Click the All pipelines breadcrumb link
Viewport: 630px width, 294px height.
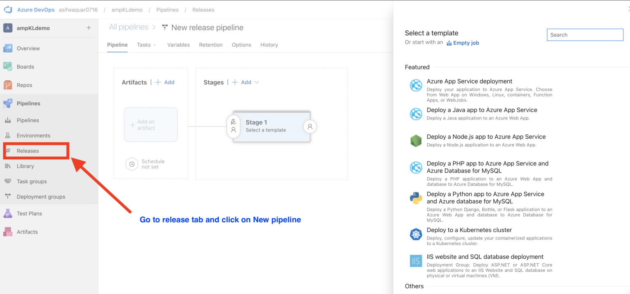pos(129,27)
